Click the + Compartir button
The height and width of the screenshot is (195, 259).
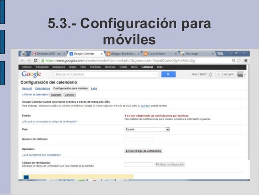coord(226,74)
